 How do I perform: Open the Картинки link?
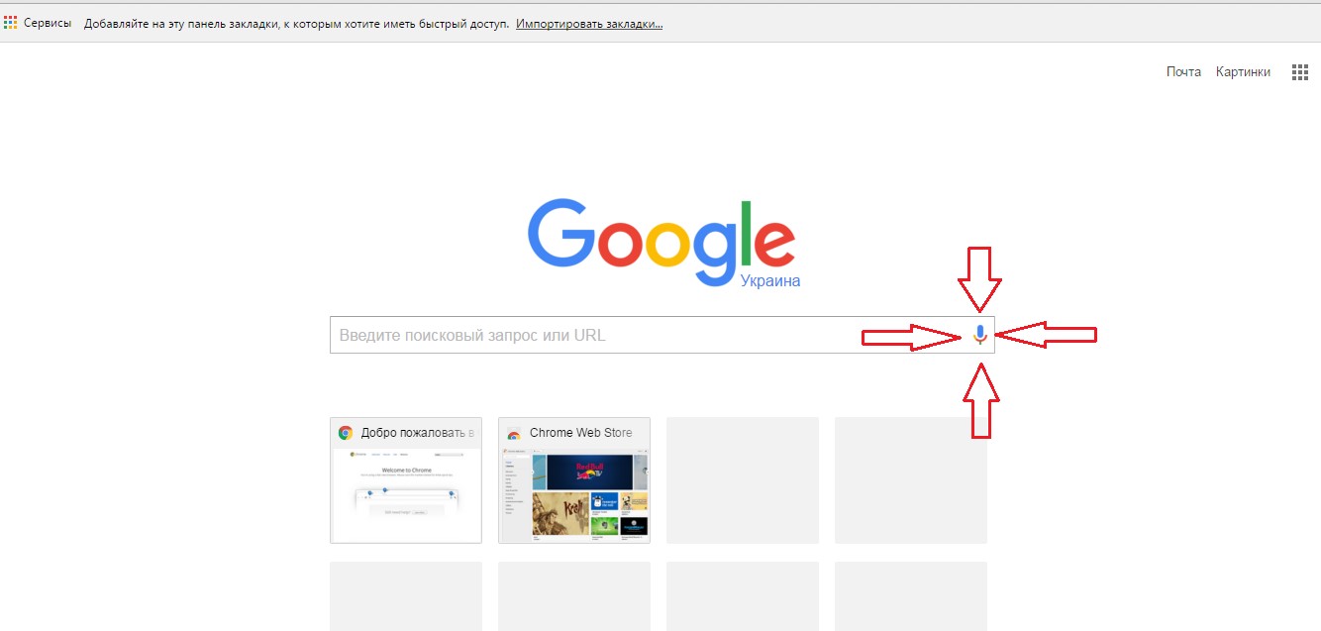[x=1243, y=71]
